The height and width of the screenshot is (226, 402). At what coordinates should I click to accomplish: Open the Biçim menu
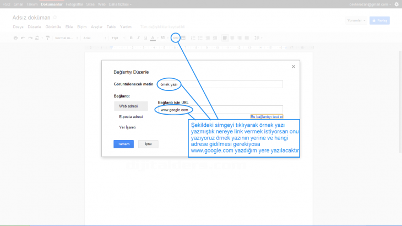[83, 26]
